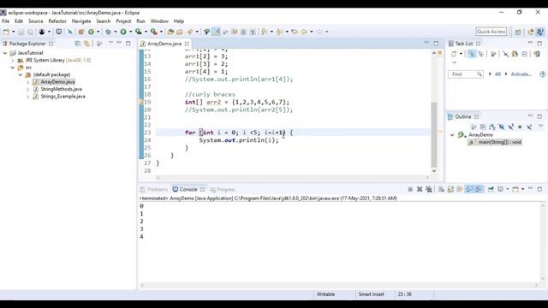548x308 pixels.
Task: Click Collapse All in Package Explorer
Action: [78, 44]
